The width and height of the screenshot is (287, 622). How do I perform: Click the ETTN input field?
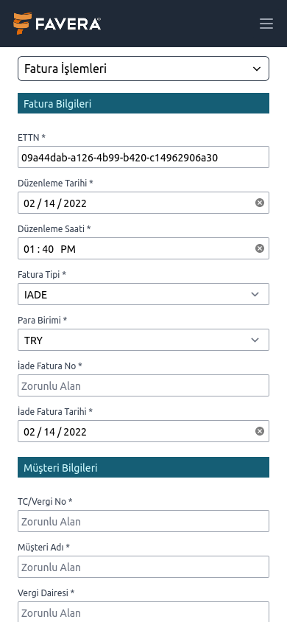143,157
